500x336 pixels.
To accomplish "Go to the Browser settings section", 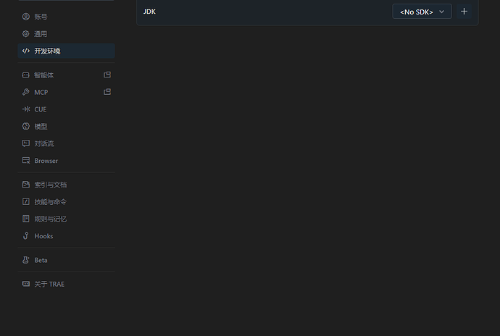I will (x=67, y=161).
